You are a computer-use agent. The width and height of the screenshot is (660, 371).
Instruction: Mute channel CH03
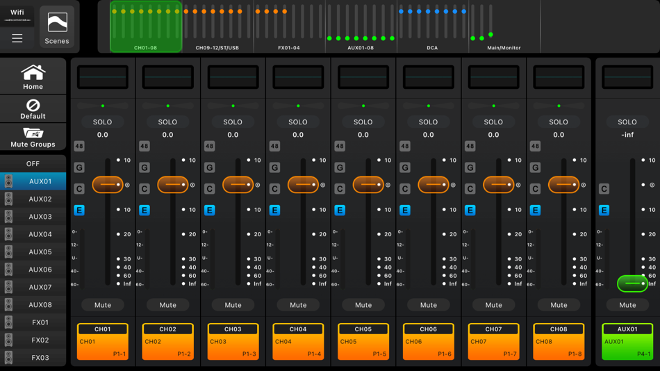coord(233,305)
